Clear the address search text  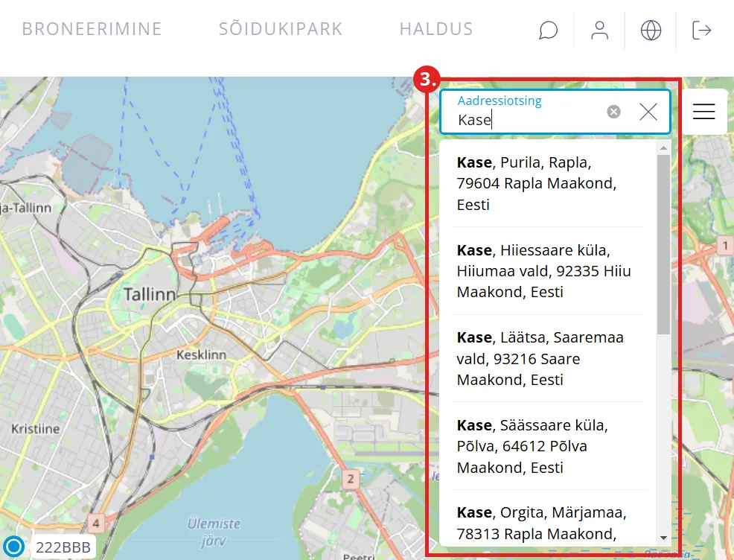click(613, 112)
